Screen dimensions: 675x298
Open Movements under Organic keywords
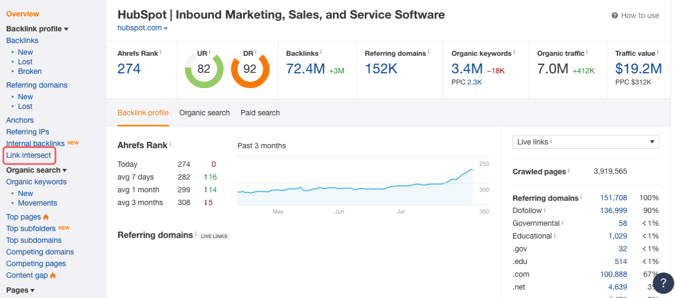[x=38, y=203]
